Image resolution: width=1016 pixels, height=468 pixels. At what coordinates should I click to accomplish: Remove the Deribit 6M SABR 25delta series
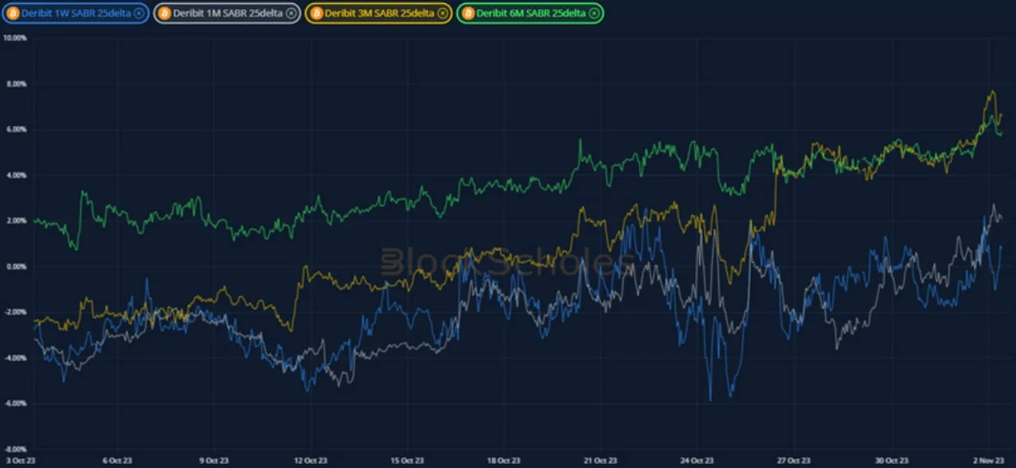pyautogui.click(x=594, y=14)
